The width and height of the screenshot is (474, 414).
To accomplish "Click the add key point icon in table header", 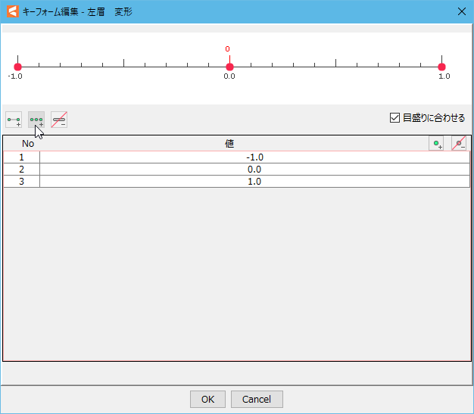I will 436,144.
